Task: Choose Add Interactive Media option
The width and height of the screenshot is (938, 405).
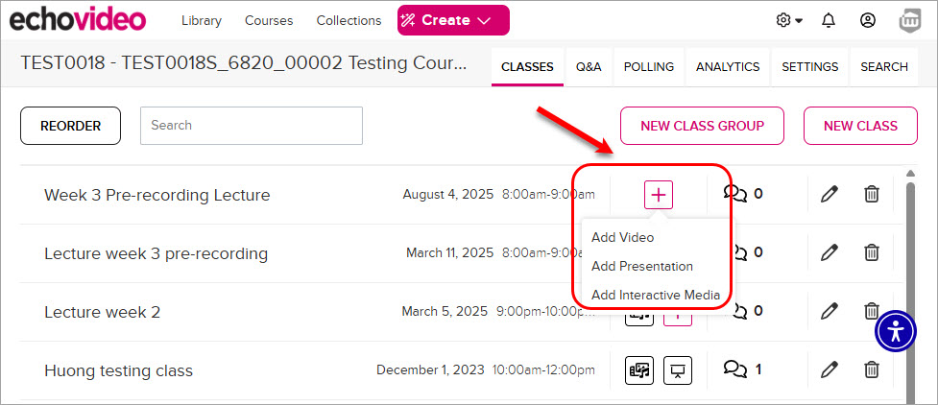Action: tap(656, 295)
